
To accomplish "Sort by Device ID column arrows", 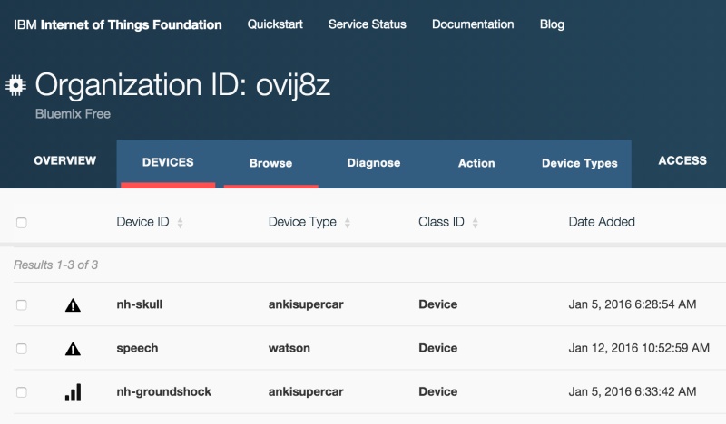I will [x=180, y=223].
